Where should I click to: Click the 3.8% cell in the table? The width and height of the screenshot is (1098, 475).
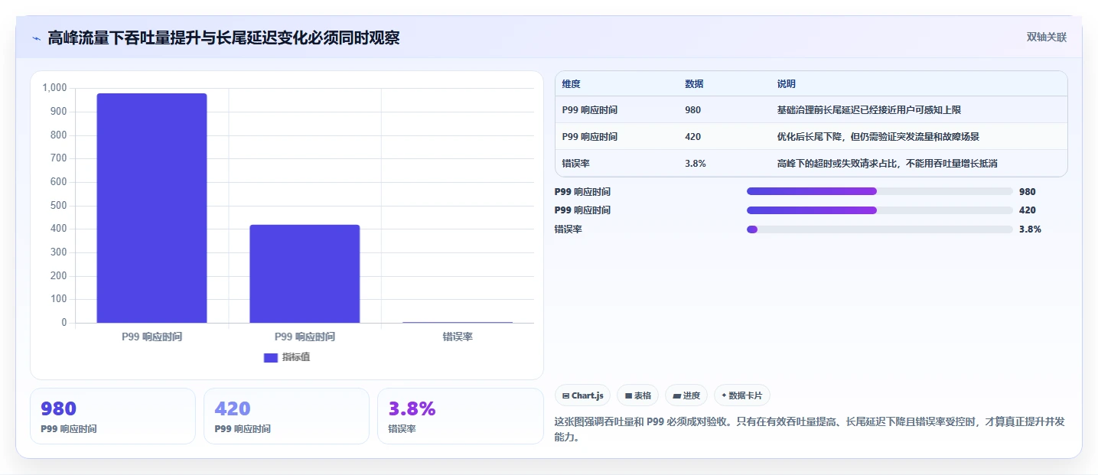[x=696, y=164]
